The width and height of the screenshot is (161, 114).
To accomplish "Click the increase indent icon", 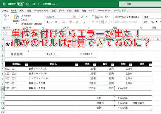I will coord(111,22).
